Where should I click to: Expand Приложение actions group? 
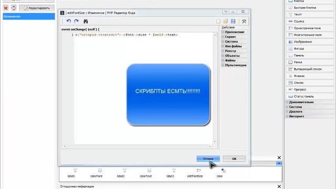point(223,32)
